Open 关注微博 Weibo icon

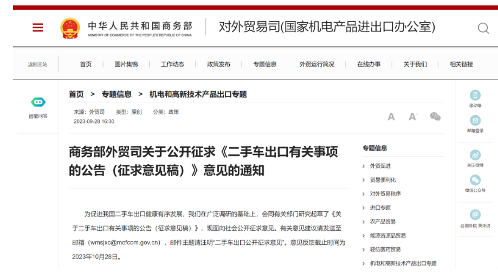pos(475,155)
